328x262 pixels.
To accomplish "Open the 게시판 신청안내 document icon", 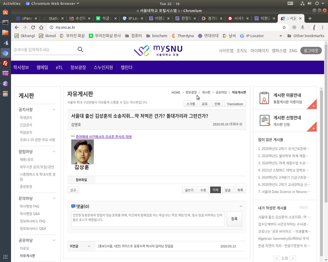I will 265,121.
